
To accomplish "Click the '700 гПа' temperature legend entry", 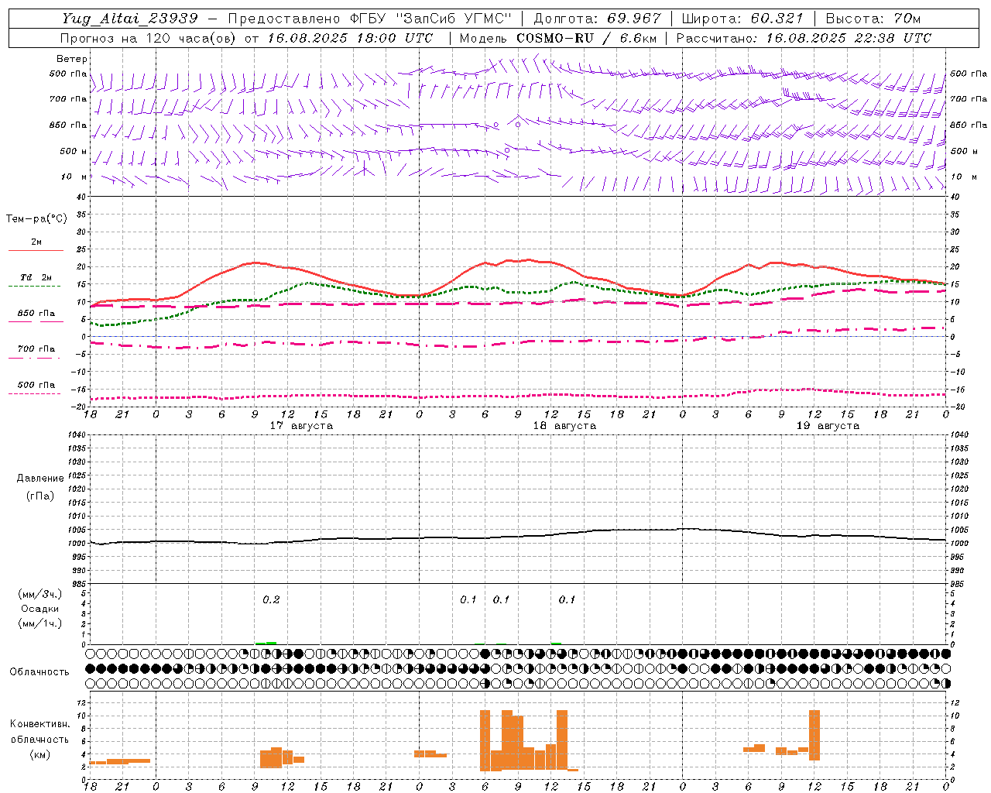I will point(36,349).
